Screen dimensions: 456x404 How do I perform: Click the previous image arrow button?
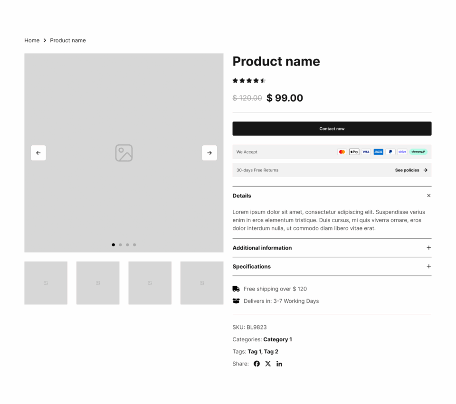[x=38, y=153]
